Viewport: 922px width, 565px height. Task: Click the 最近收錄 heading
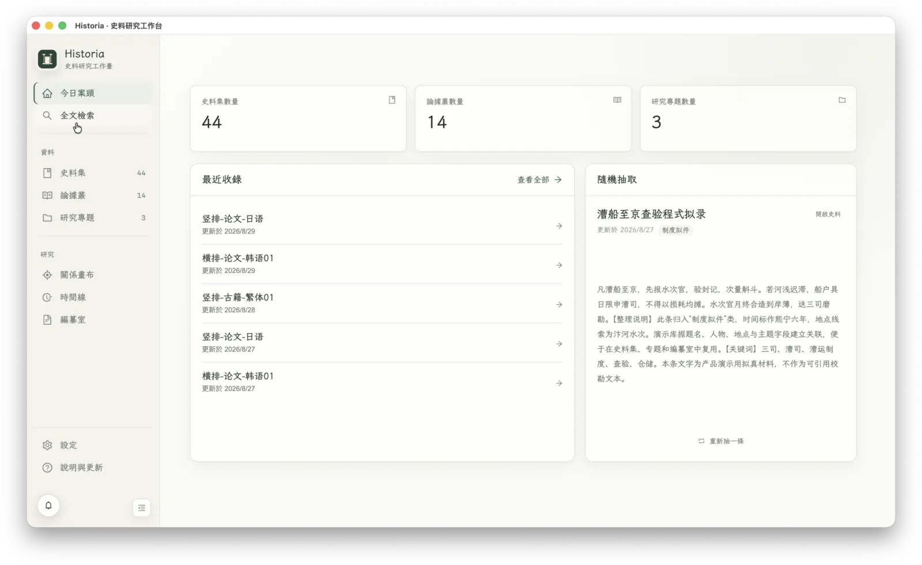click(x=222, y=180)
